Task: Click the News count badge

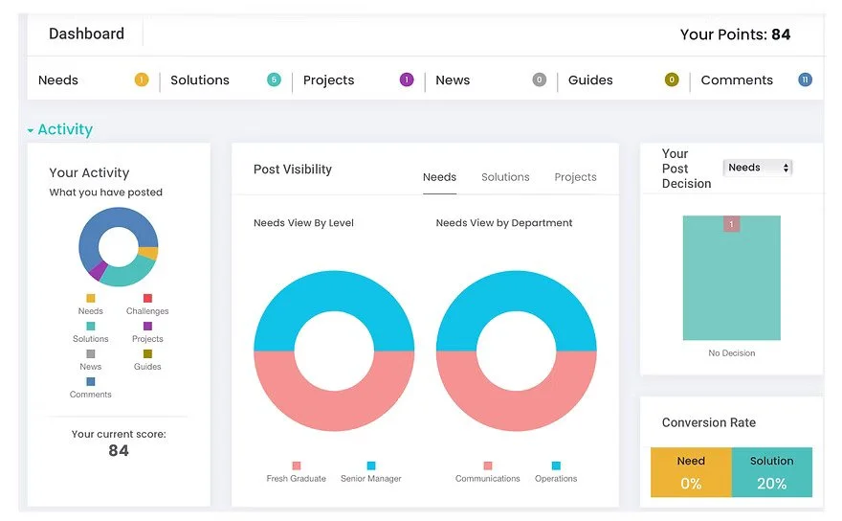Action: [x=539, y=80]
